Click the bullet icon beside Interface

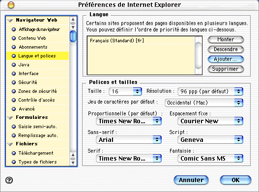(x=14, y=74)
